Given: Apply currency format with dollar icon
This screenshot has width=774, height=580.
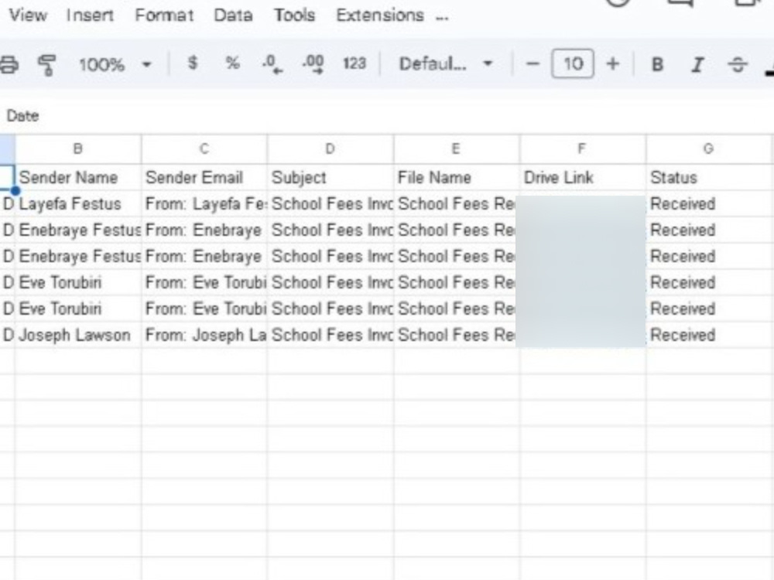Looking at the screenshot, I should pos(193,63).
